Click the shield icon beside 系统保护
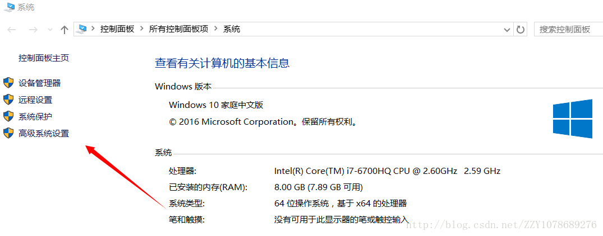The width and height of the screenshot is (603, 236). [x=8, y=116]
